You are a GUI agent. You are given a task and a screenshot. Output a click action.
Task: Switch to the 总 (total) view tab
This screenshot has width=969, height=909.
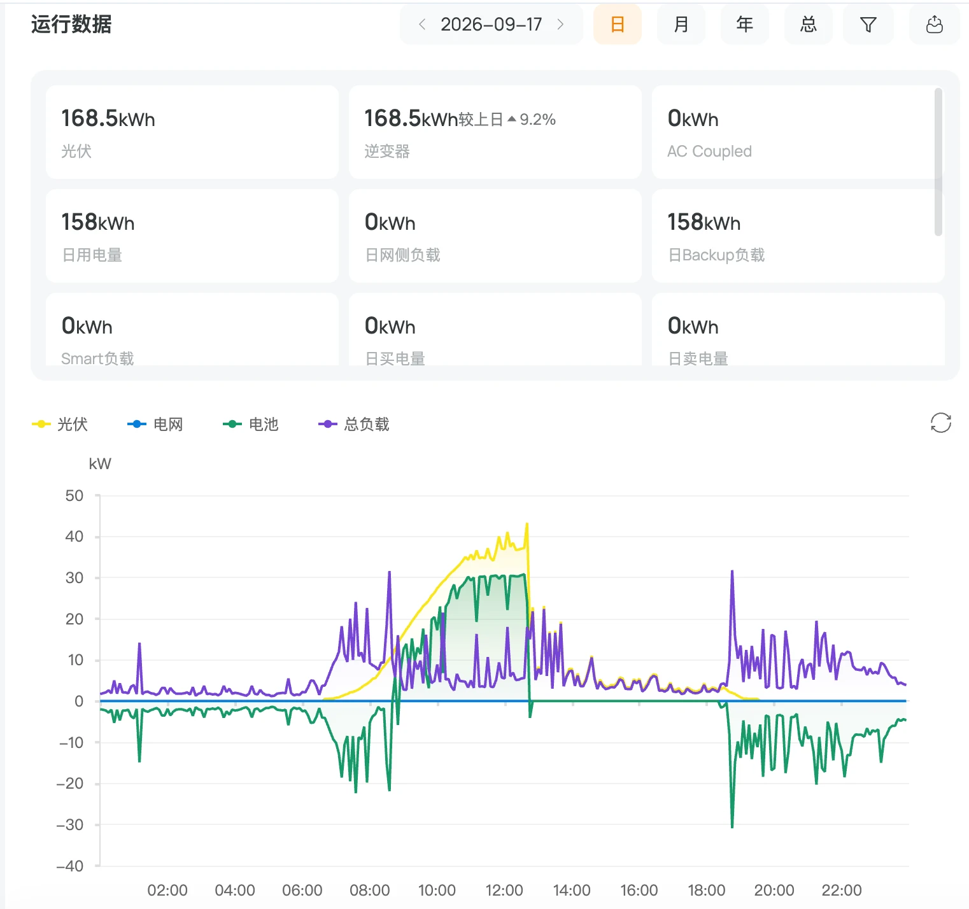(809, 25)
